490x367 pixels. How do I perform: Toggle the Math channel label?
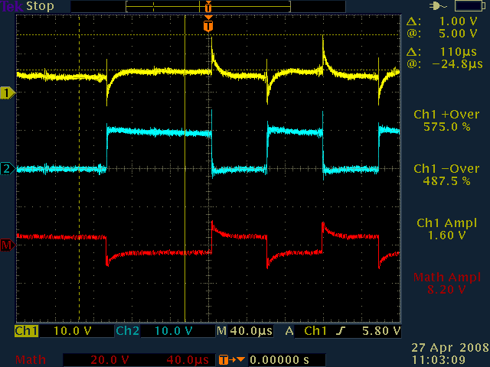(30, 359)
